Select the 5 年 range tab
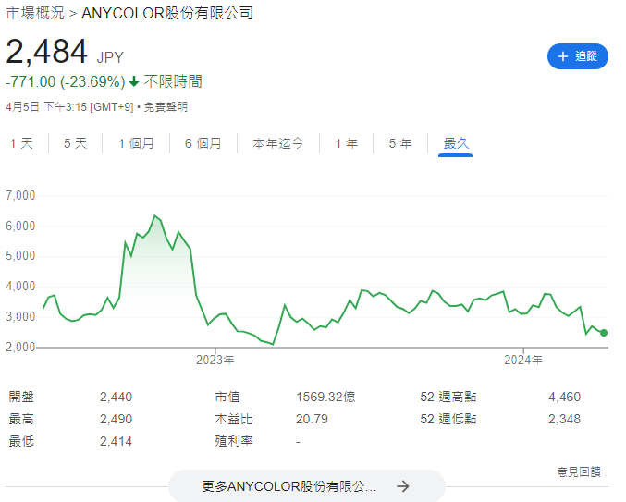Screen dimensions: 626x502 point(400,143)
